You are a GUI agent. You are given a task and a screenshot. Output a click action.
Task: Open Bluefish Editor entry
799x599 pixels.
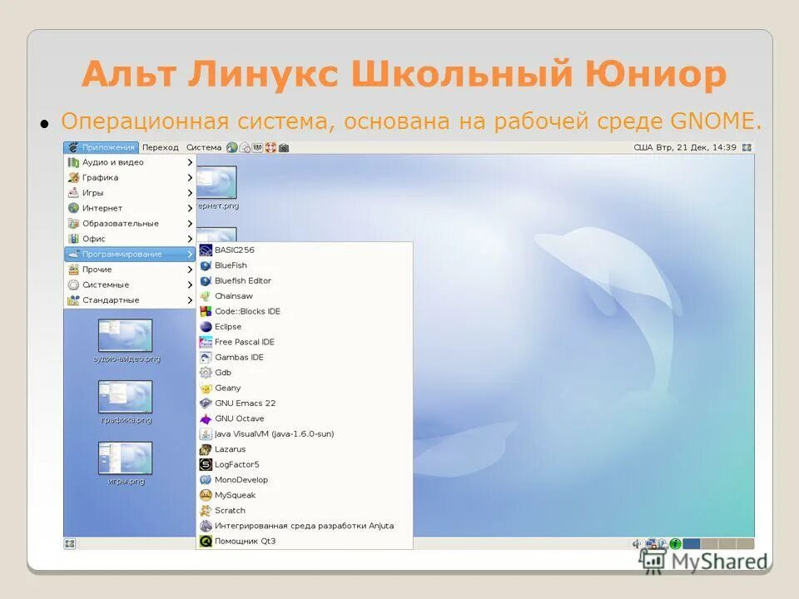[x=305, y=280]
